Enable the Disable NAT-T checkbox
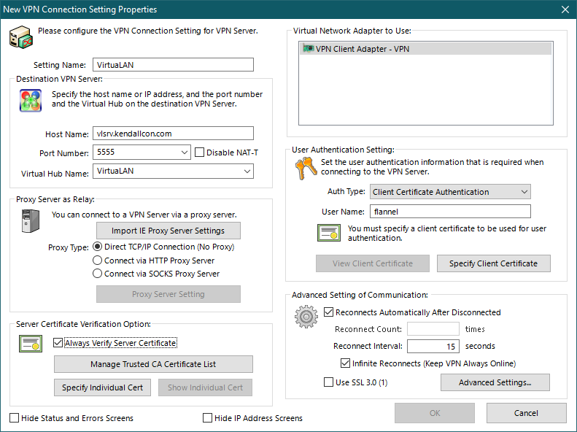Screen dimensions: 577x432 pyautogui.click(x=201, y=153)
